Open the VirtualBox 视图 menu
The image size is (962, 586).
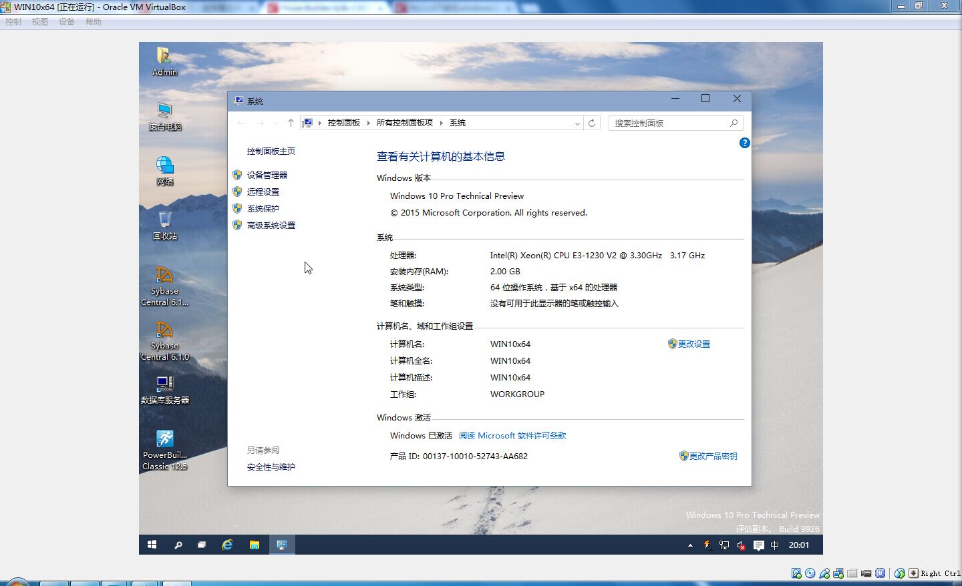[40, 22]
